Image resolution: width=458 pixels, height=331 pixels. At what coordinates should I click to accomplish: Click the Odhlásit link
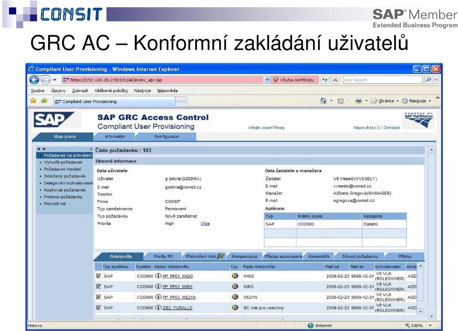pyautogui.click(x=391, y=128)
